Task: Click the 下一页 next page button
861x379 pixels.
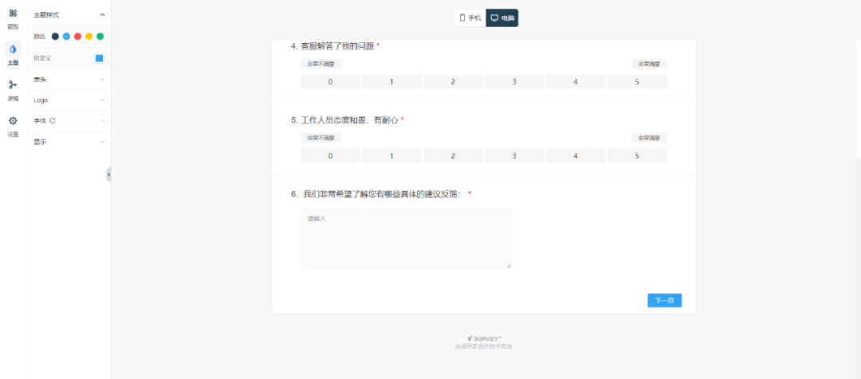Action: point(664,300)
